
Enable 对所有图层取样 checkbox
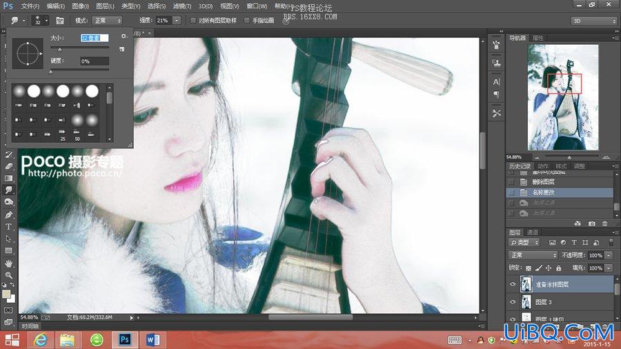(x=193, y=21)
